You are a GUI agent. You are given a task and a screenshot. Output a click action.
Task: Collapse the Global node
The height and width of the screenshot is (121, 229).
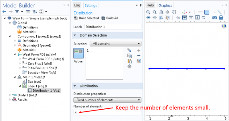click(x=10, y=23)
